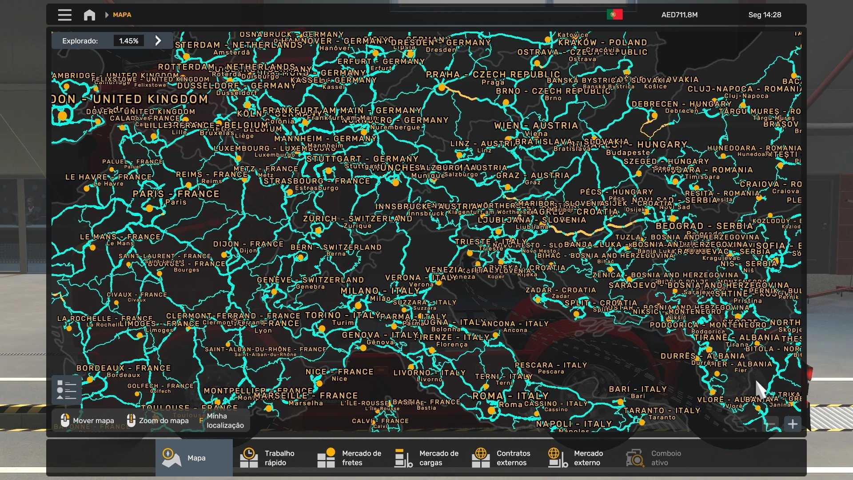Screen dimensions: 853x480
Task: Select the Mapa tab
Action: 194,458
